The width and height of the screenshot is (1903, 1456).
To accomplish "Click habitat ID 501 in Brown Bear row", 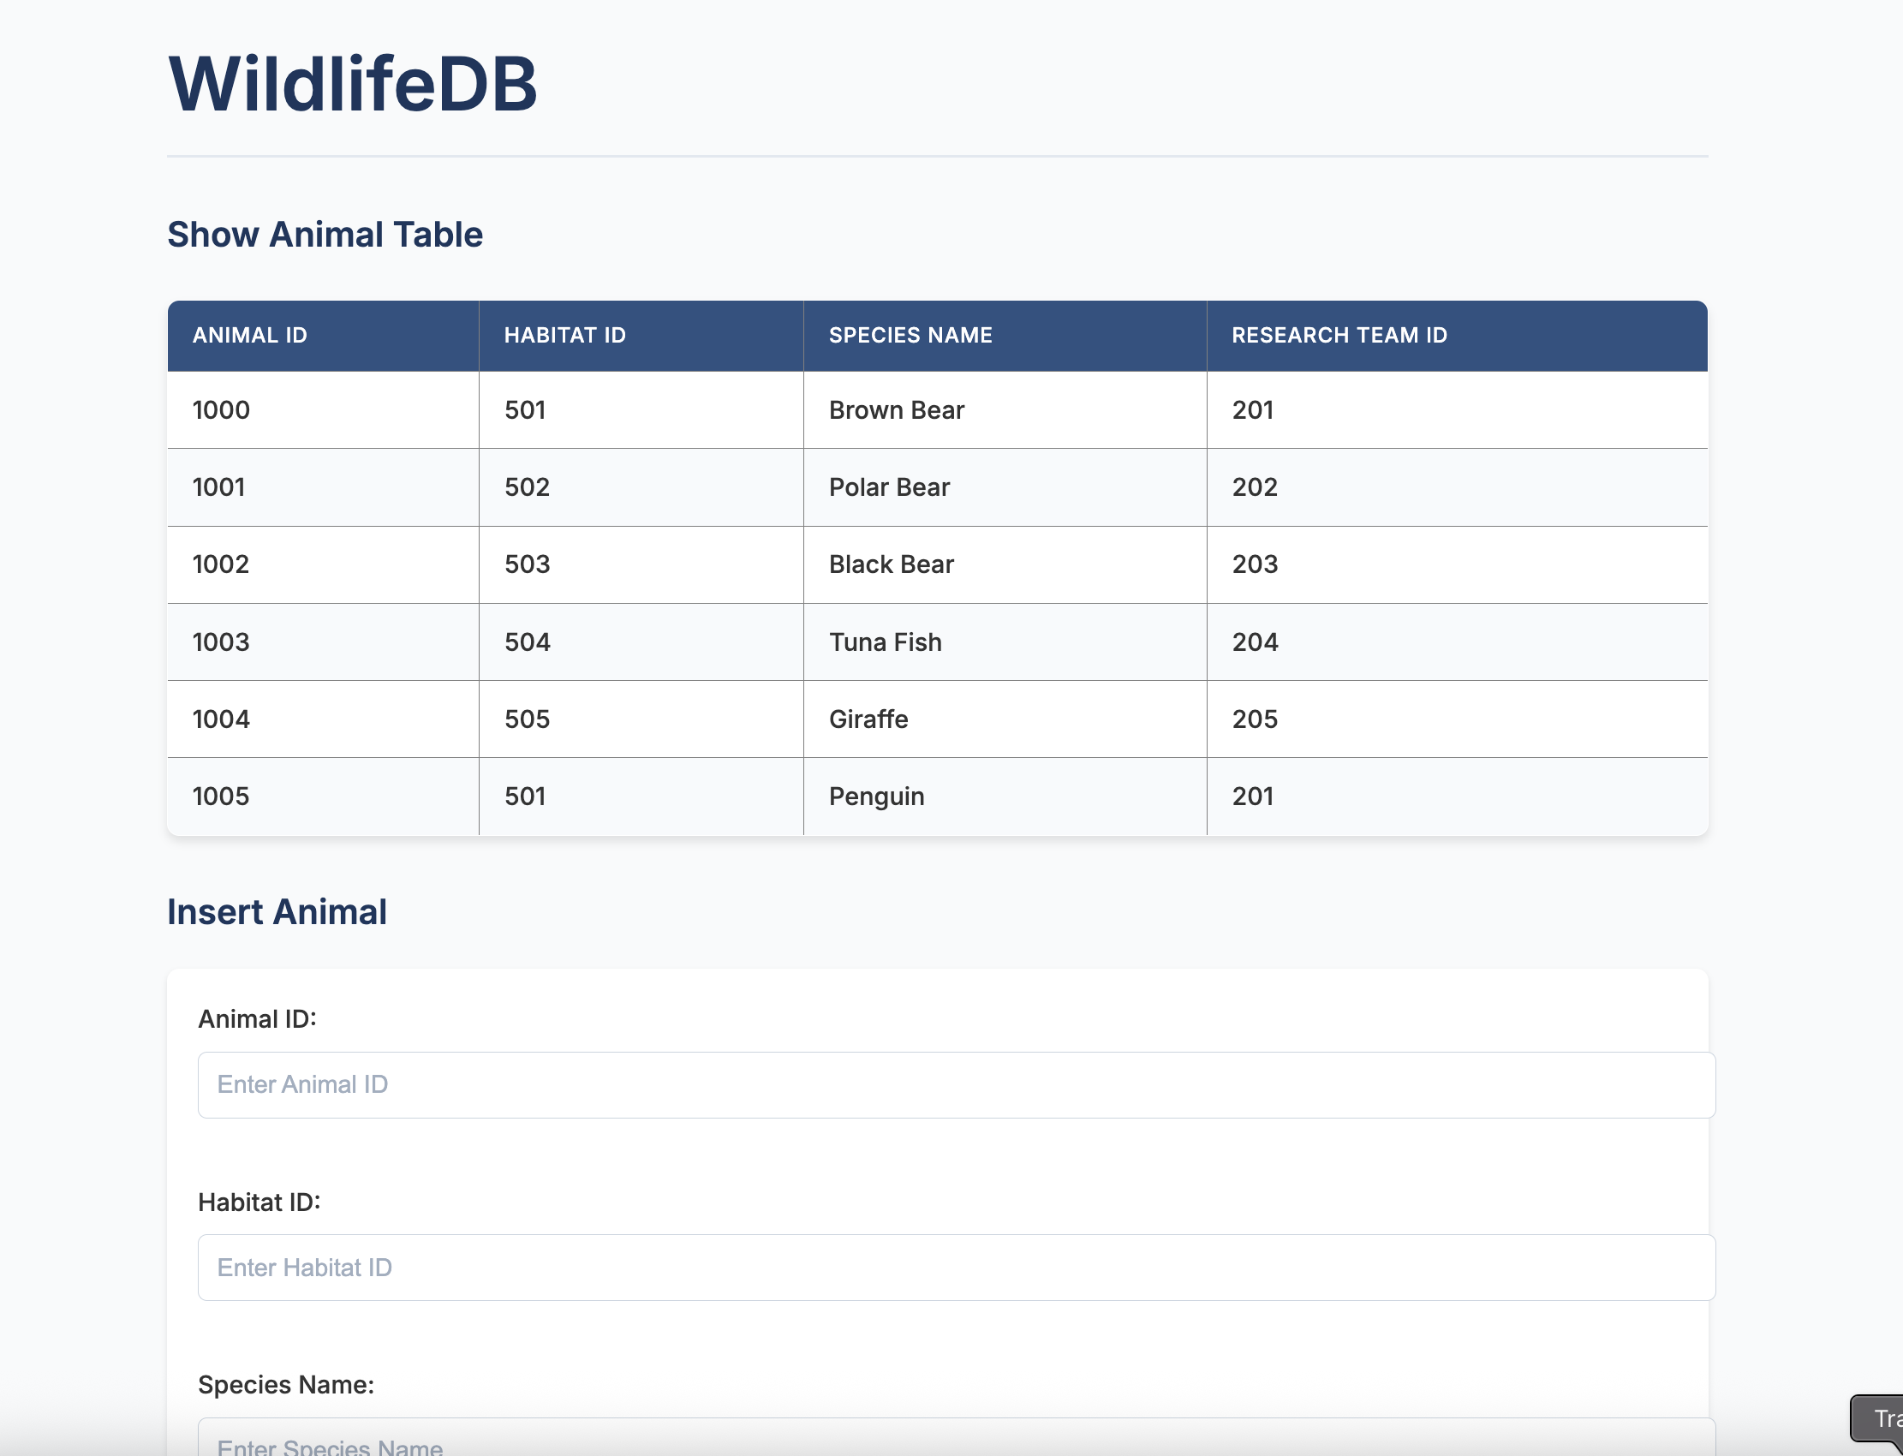I will pyautogui.click(x=641, y=410).
